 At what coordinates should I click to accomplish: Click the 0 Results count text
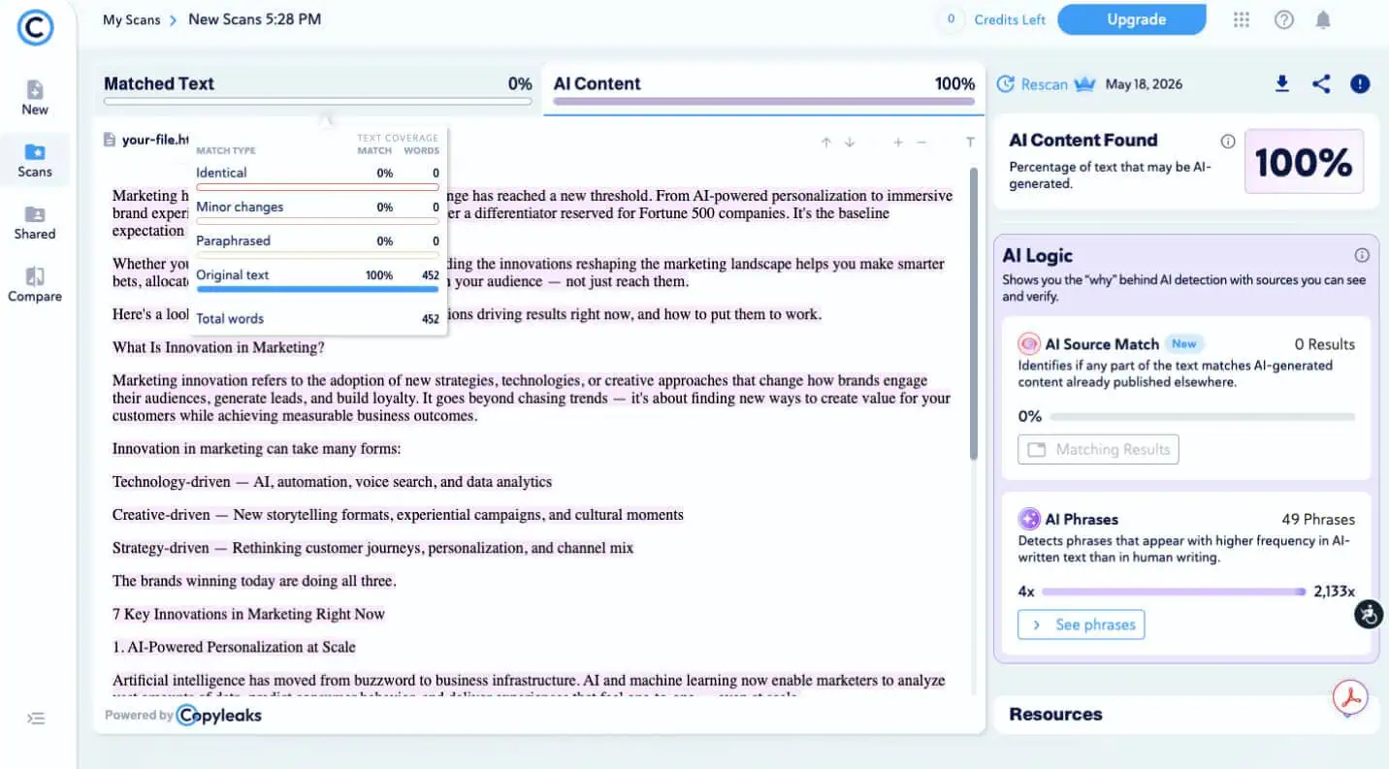(x=1325, y=344)
